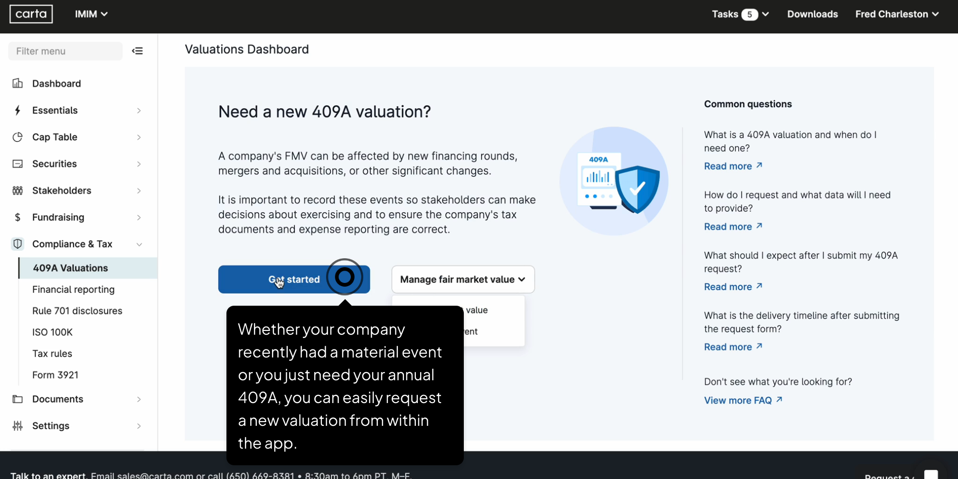Open the IMIM company switcher
The width and height of the screenshot is (958, 479).
coord(91,14)
